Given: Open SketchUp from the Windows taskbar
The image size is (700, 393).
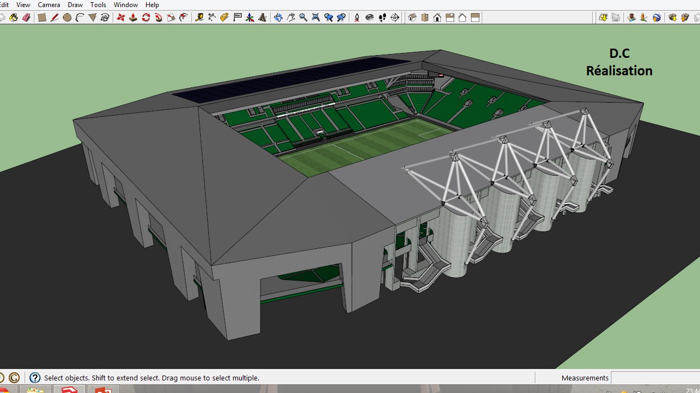Looking at the screenshot, I should [69, 390].
